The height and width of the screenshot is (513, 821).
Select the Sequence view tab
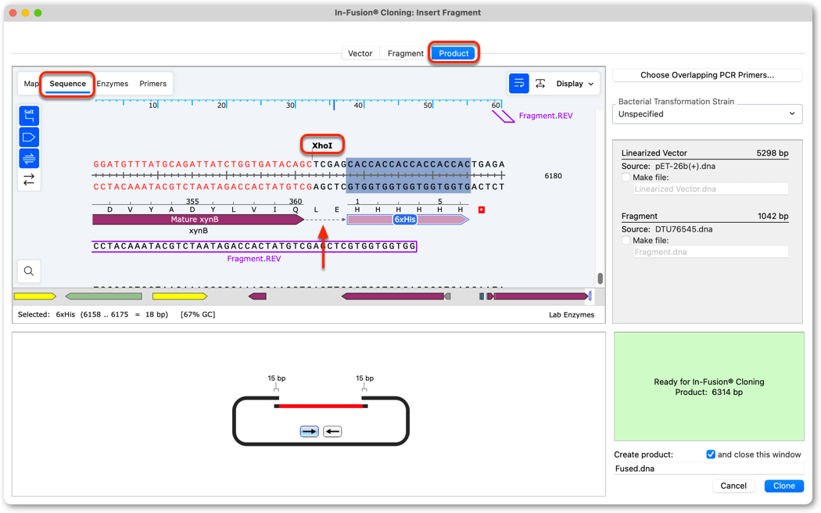click(x=67, y=84)
